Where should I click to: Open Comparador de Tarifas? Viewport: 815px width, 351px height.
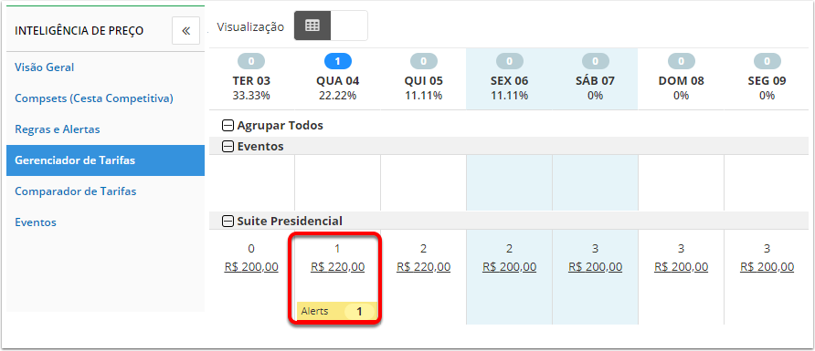75,191
